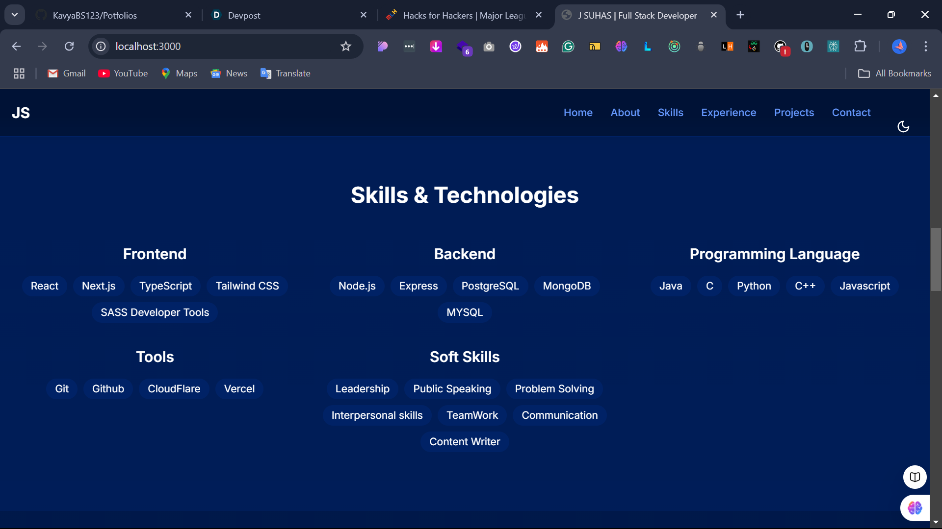This screenshot has width=942, height=529.
Task: Open the Chrome three-dot menu
Action: [926, 47]
